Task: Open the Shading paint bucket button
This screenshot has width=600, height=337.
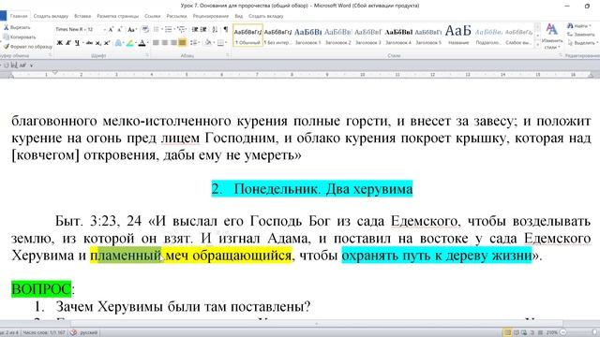Action: tap(208, 43)
